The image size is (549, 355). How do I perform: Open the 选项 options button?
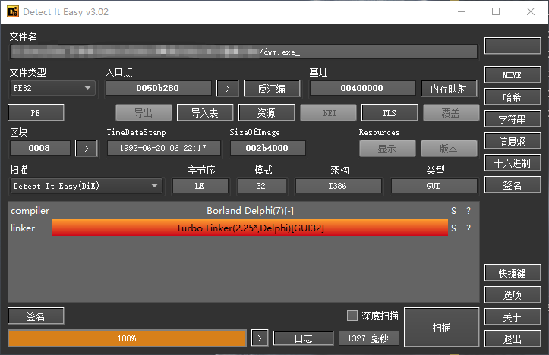click(x=513, y=295)
